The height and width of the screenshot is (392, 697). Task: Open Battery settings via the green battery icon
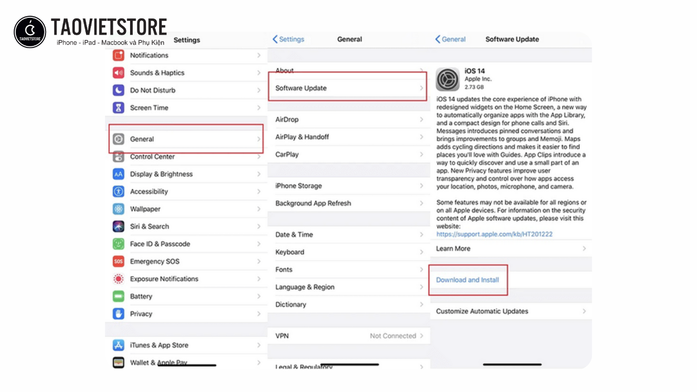pos(118,296)
